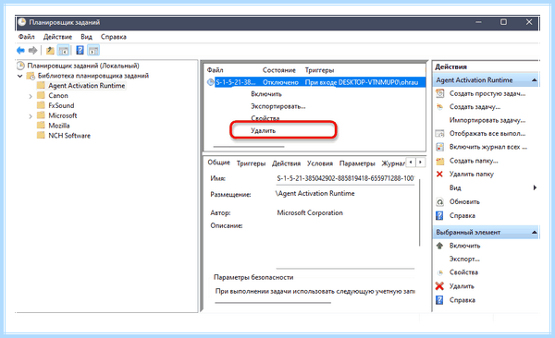This screenshot has width=555, height=338.
Task: Switch to the Условия tab
Action: (x=320, y=163)
